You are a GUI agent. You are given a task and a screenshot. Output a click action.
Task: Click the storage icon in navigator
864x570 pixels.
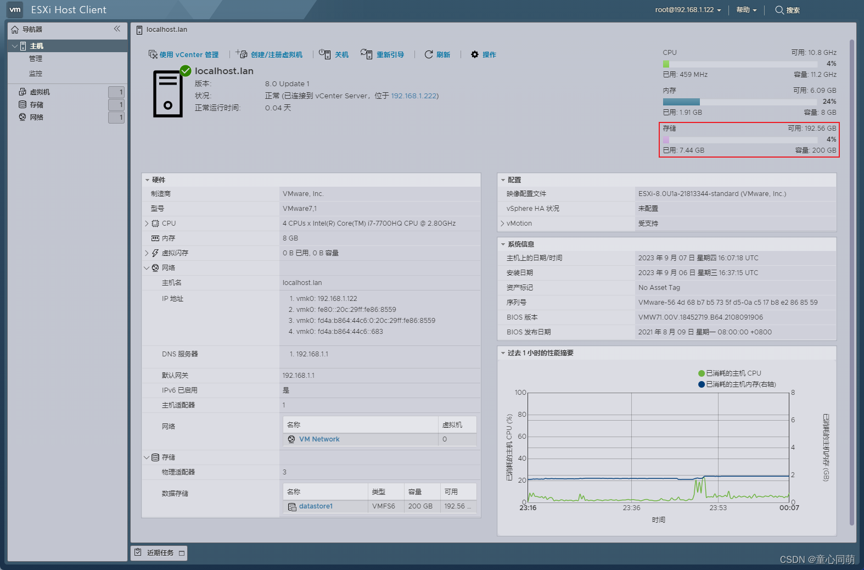[23, 104]
